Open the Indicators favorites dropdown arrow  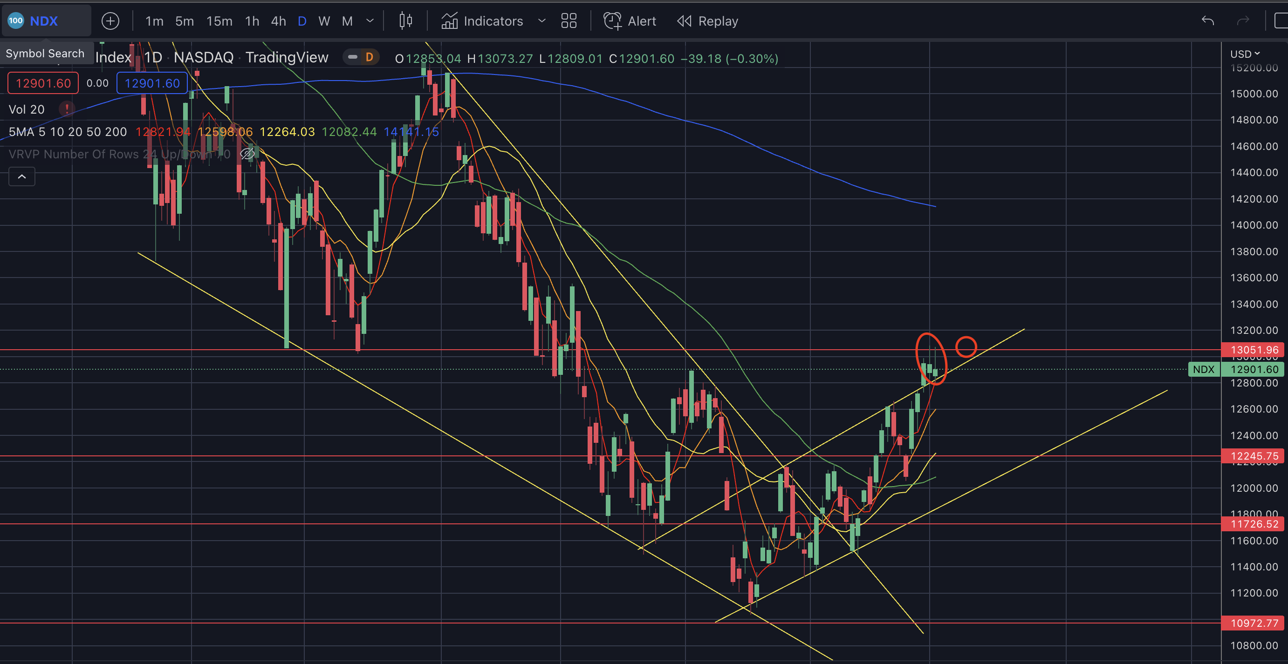[x=541, y=21]
